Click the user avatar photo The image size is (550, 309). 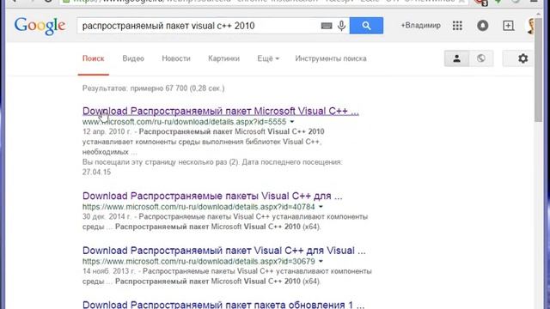(x=531, y=26)
